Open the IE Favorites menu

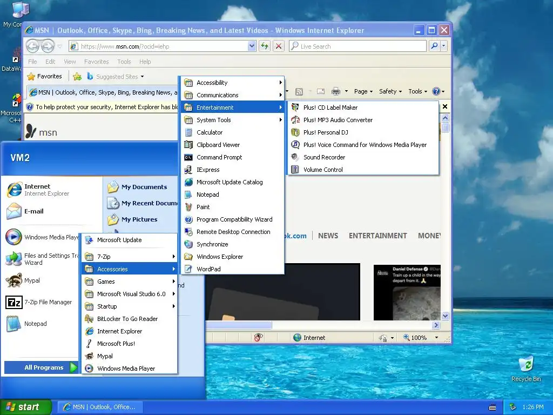[x=96, y=62]
